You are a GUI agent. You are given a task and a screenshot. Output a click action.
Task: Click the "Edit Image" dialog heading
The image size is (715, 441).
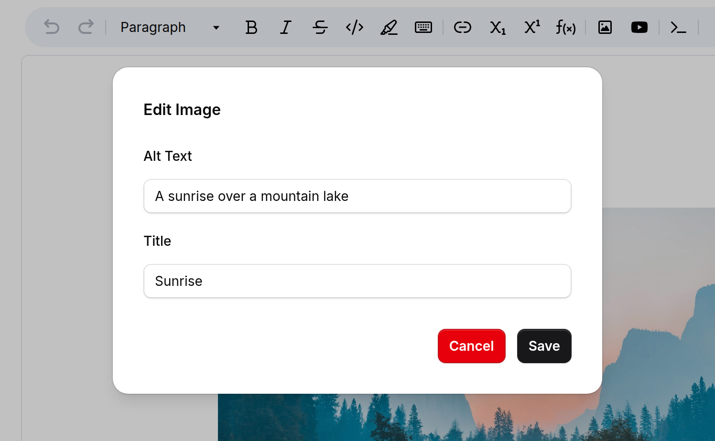tap(182, 110)
